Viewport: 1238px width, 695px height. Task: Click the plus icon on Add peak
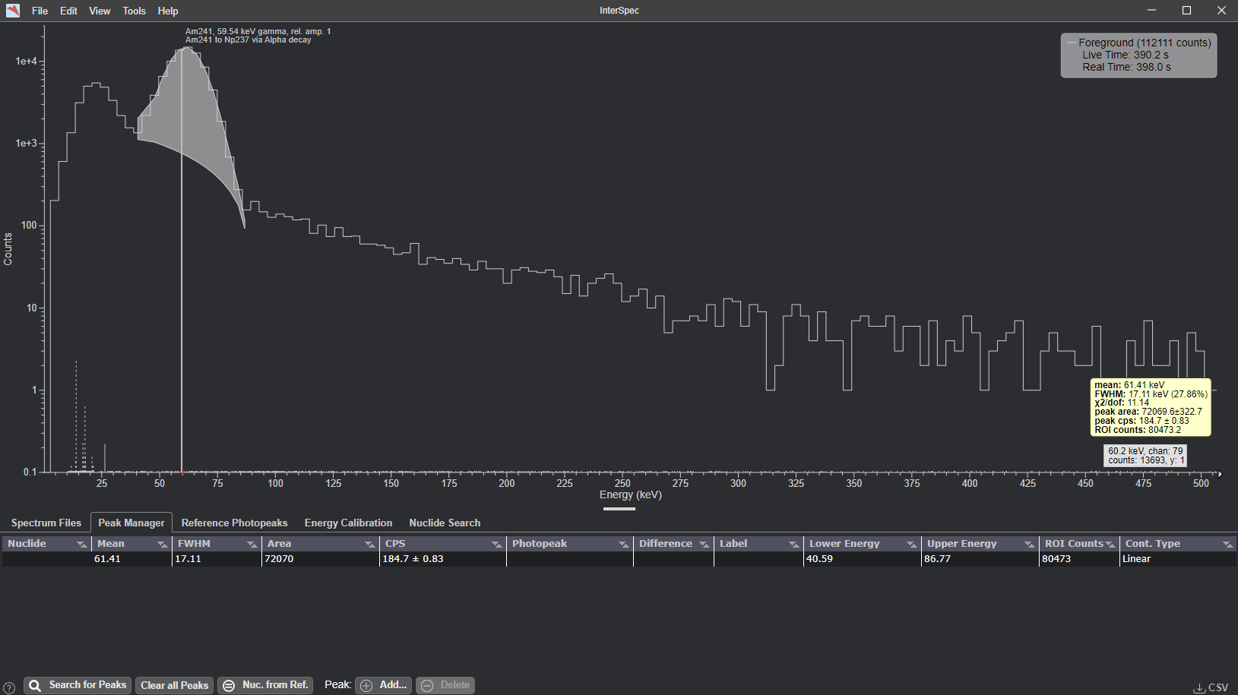tap(366, 685)
